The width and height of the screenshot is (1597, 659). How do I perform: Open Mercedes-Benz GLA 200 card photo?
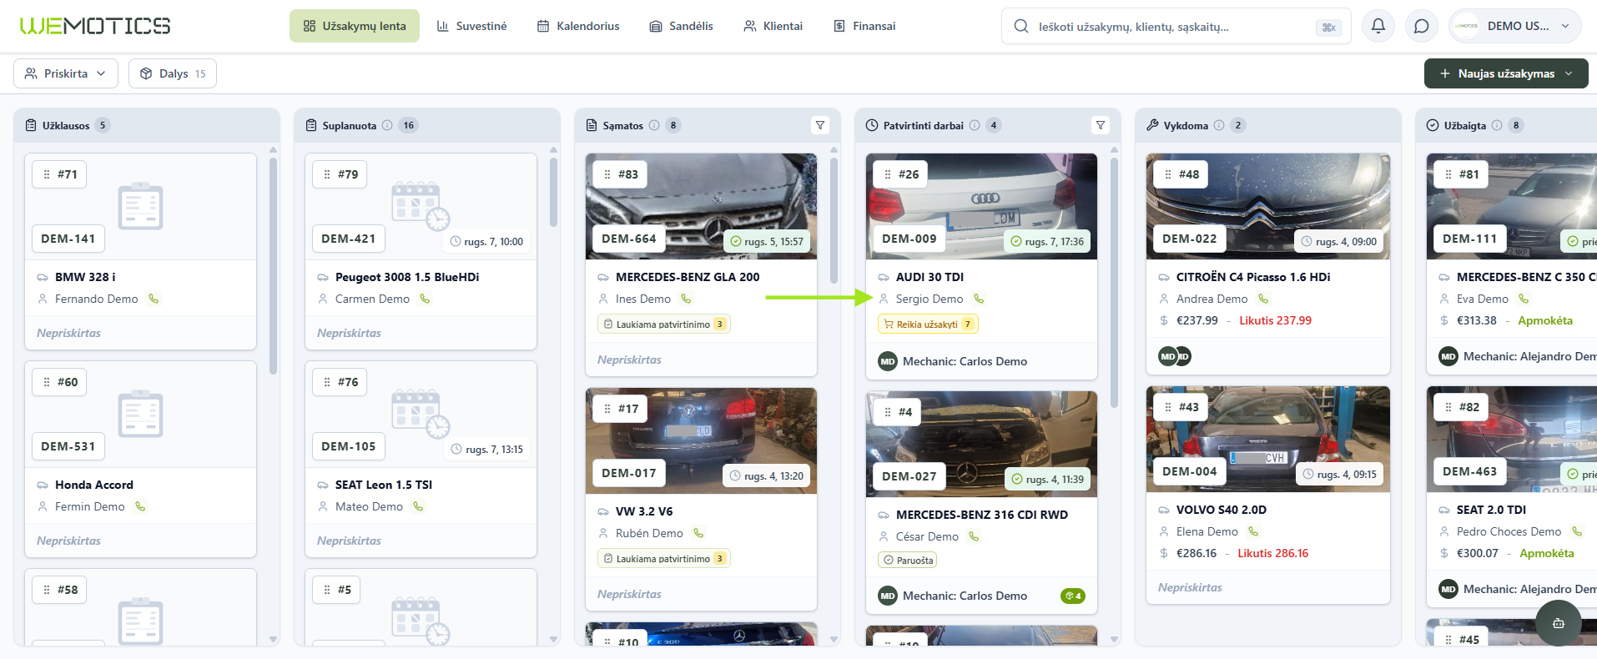pos(701,206)
